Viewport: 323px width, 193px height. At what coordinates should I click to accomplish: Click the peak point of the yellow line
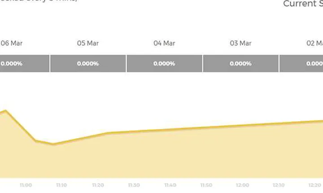(x=5, y=111)
